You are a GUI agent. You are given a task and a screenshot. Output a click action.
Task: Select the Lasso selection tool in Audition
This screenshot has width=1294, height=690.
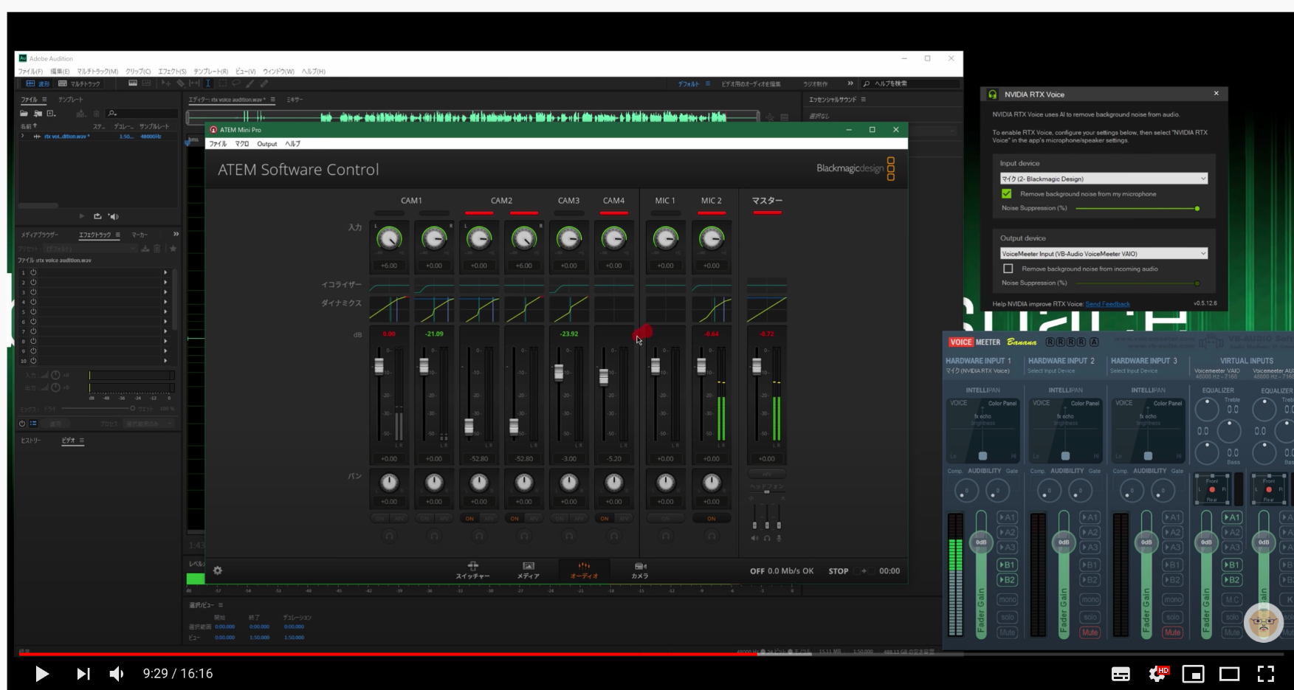pyautogui.click(x=236, y=83)
